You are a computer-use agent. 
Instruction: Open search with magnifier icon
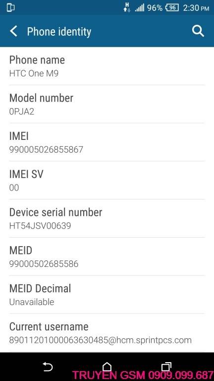(198, 31)
